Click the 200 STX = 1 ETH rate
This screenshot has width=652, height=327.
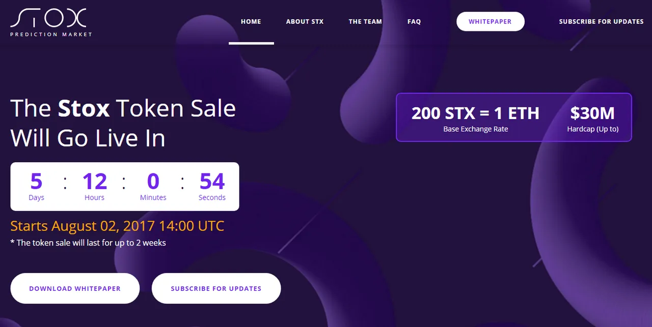click(475, 113)
